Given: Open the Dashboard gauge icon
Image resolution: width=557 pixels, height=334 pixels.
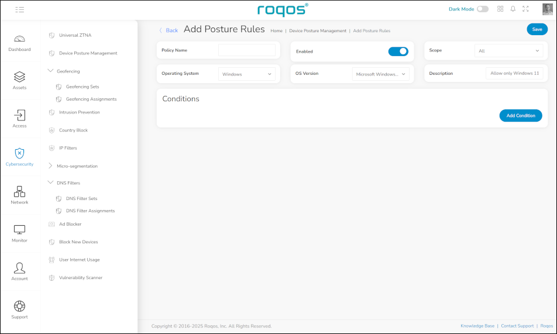Looking at the screenshot, I should pyautogui.click(x=19, y=39).
